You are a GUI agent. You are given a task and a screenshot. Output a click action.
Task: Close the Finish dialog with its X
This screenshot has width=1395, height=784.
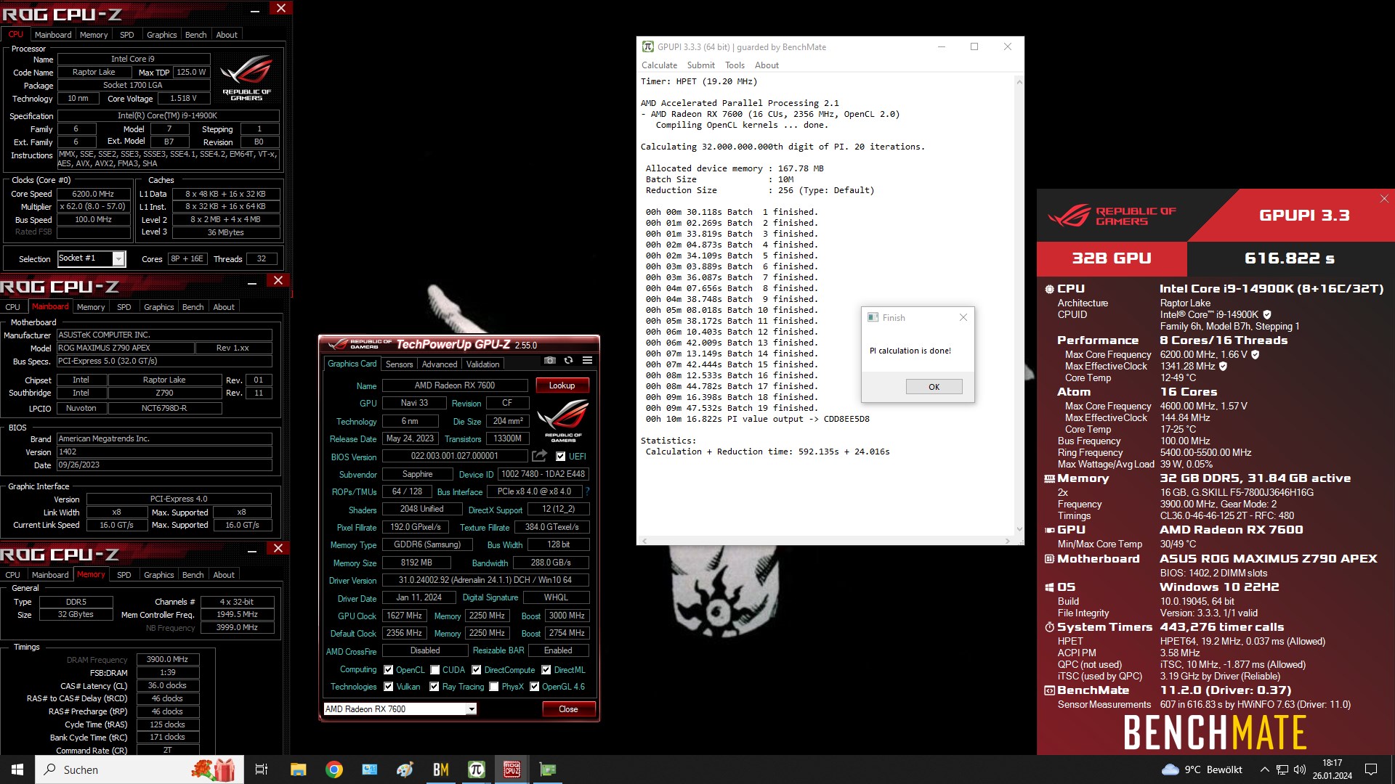963,317
